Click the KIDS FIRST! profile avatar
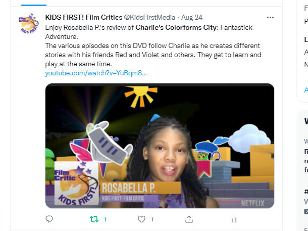Screen dimensions: 308x231 click(29, 23)
